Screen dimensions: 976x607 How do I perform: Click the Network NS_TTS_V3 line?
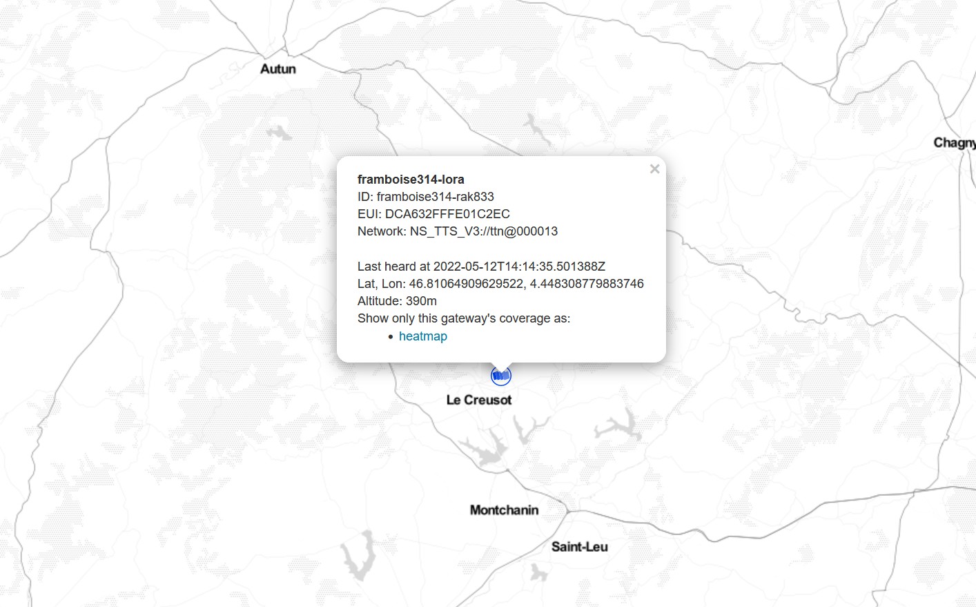tap(458, 231)
